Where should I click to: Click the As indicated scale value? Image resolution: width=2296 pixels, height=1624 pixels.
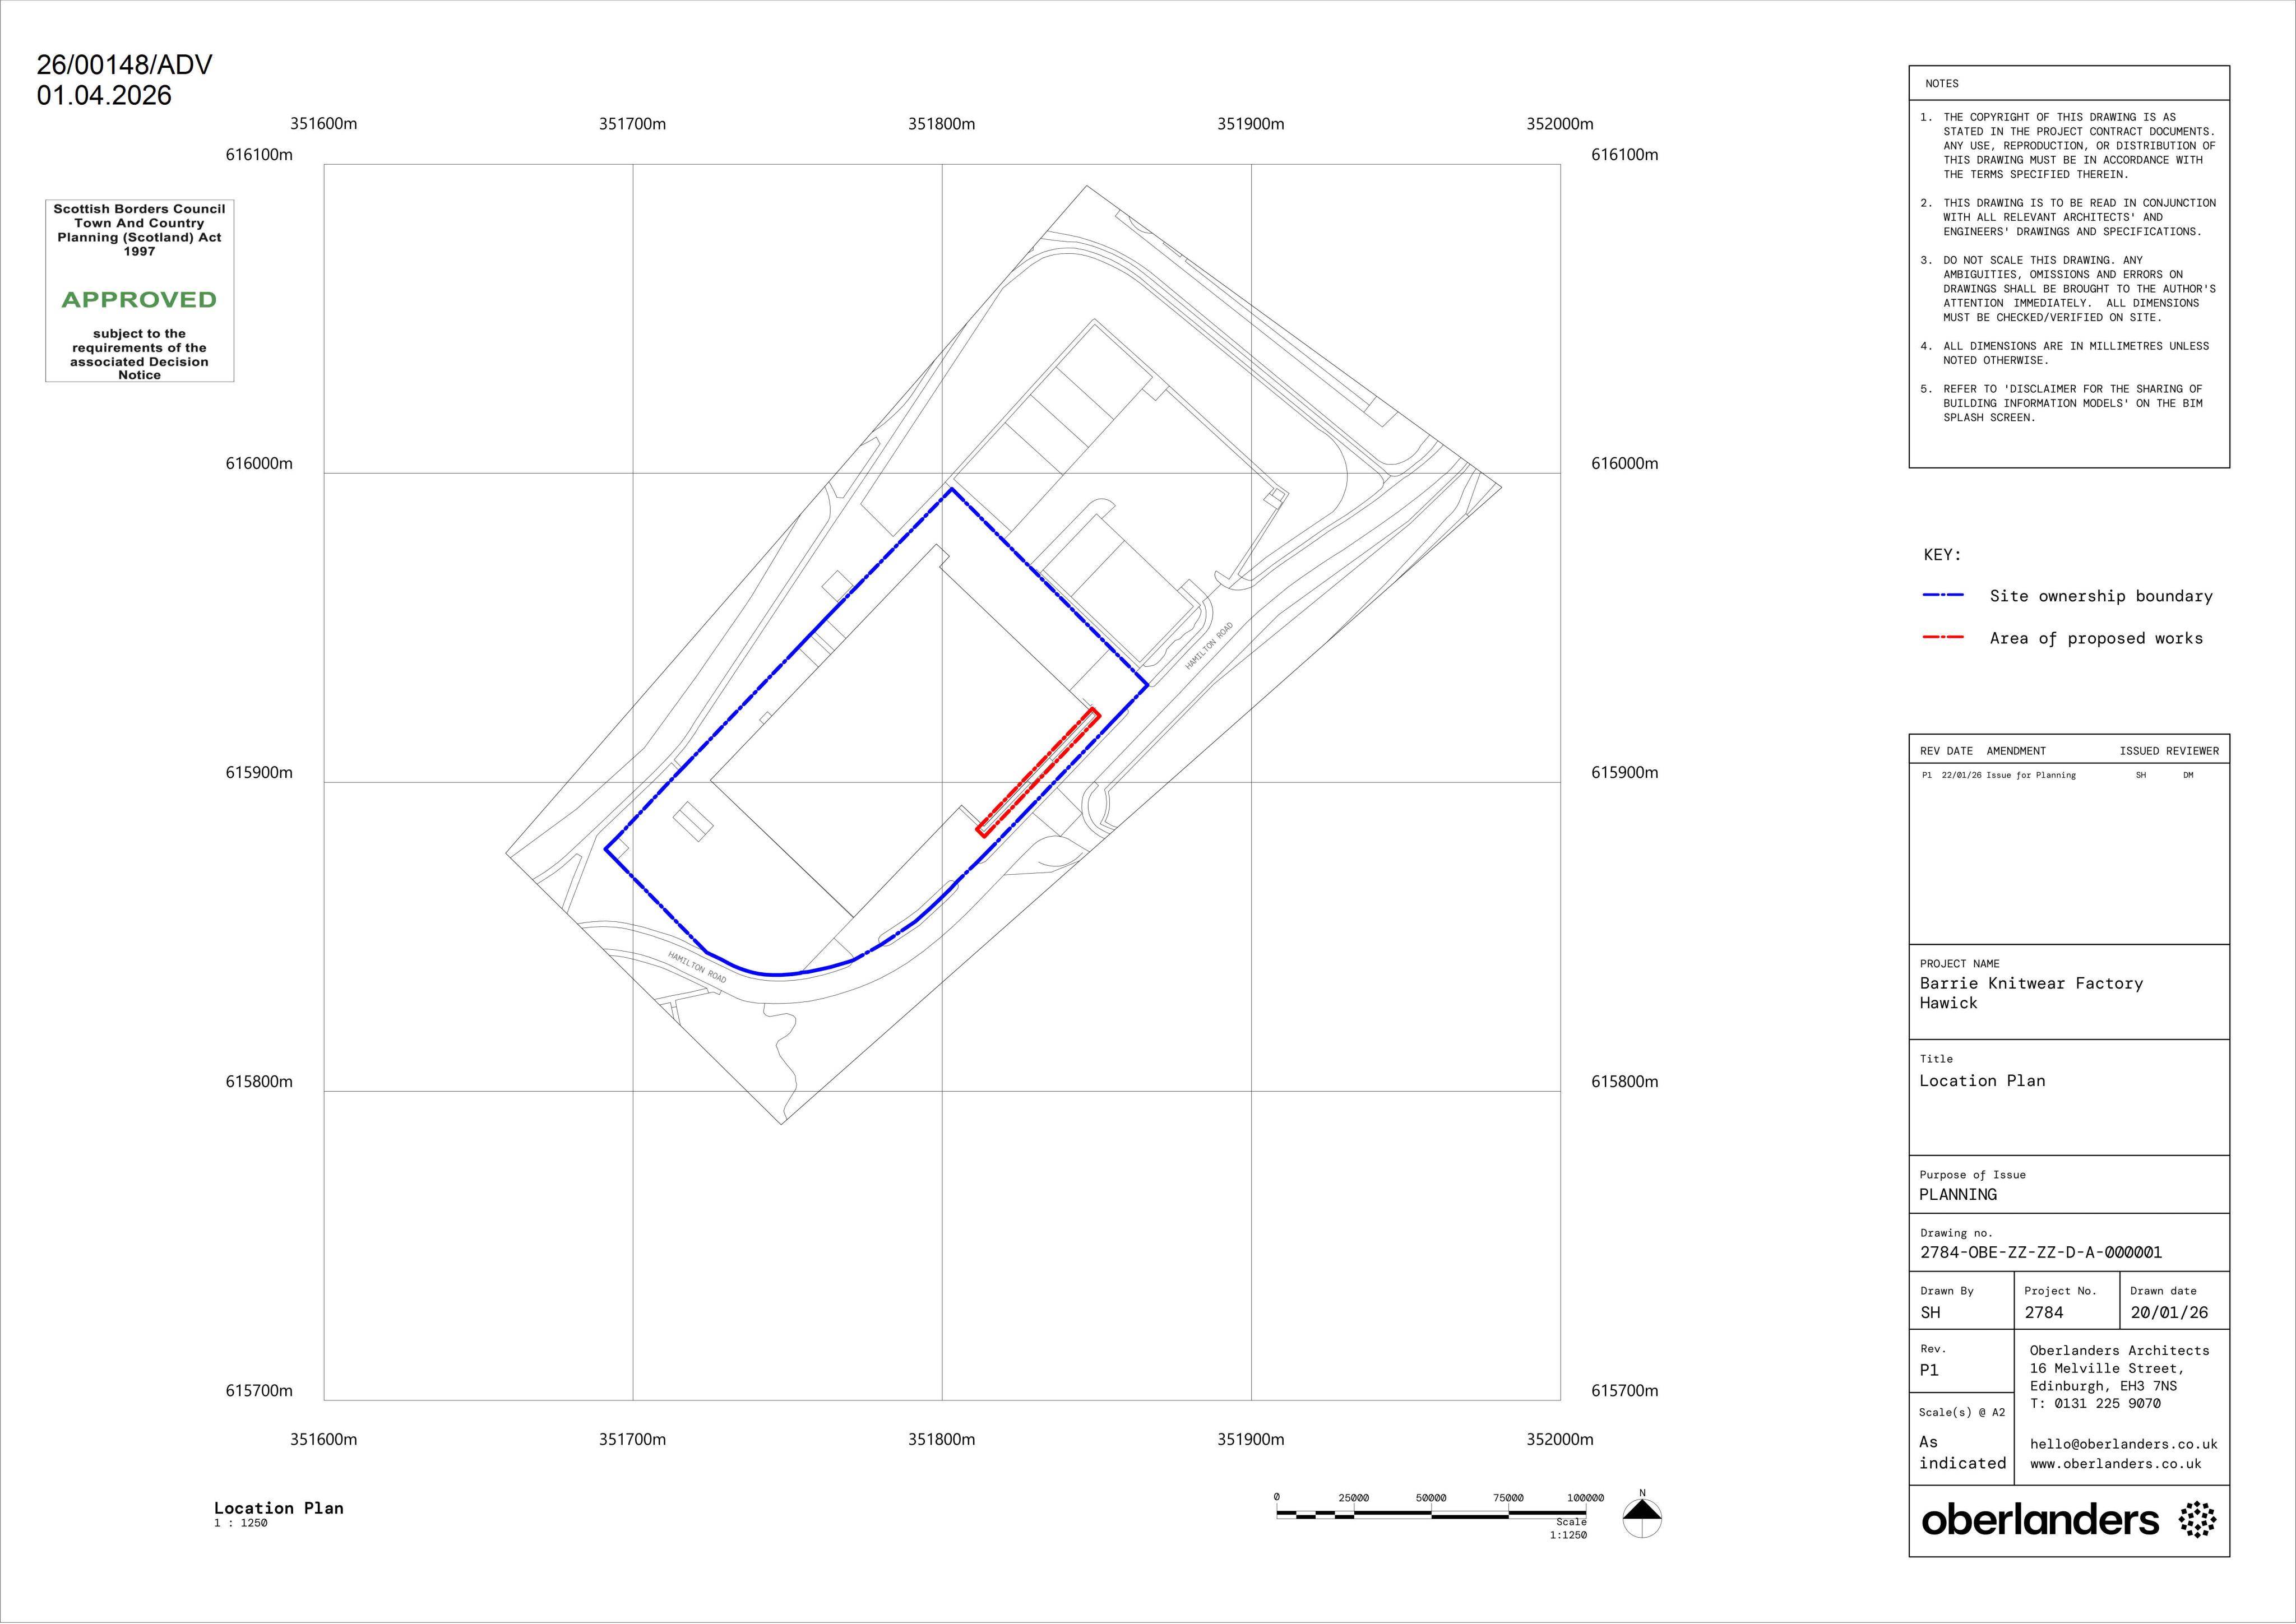coord(1962,1453)
